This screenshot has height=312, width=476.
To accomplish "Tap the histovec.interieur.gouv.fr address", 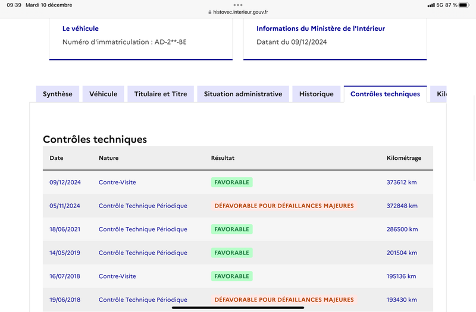I will (240, 12).
